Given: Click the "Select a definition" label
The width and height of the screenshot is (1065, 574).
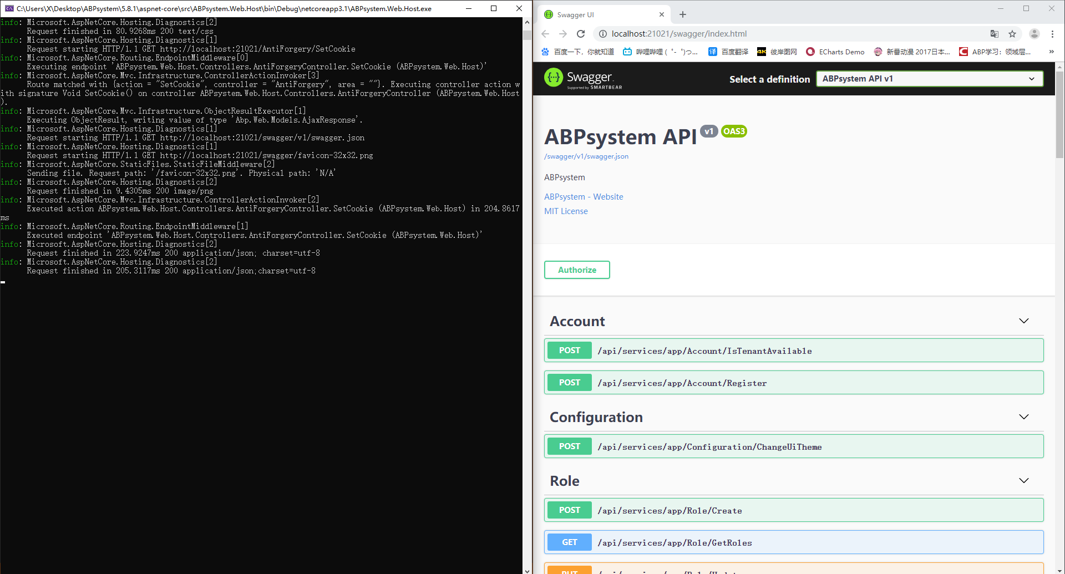Looking at the screenshot, I should point(769,79).
